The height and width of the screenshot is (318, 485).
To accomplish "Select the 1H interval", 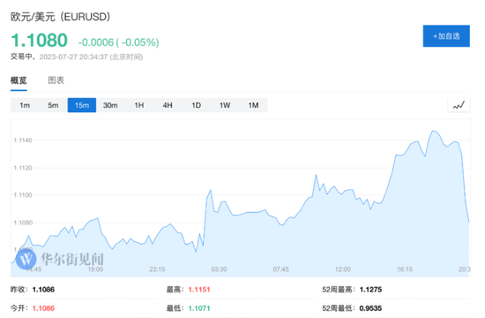I will [x=138, y=105].
